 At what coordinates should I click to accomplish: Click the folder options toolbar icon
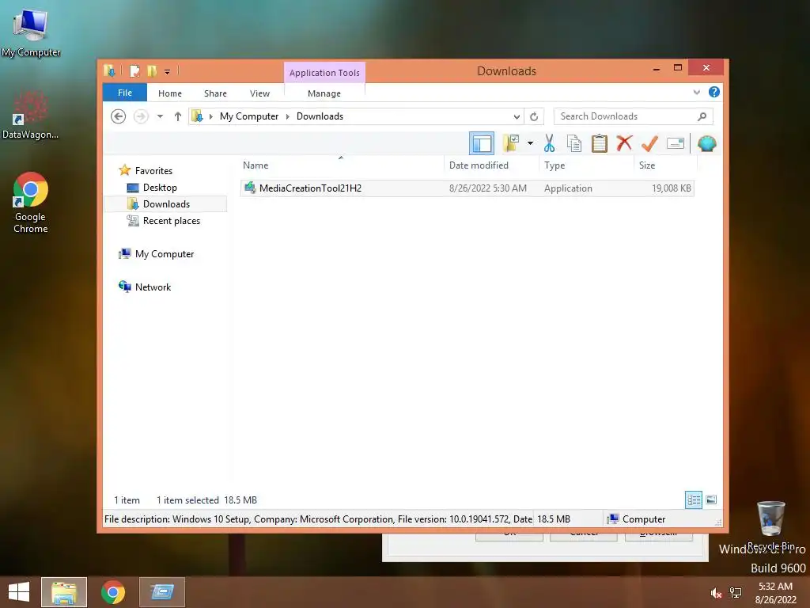coord(511,143)
